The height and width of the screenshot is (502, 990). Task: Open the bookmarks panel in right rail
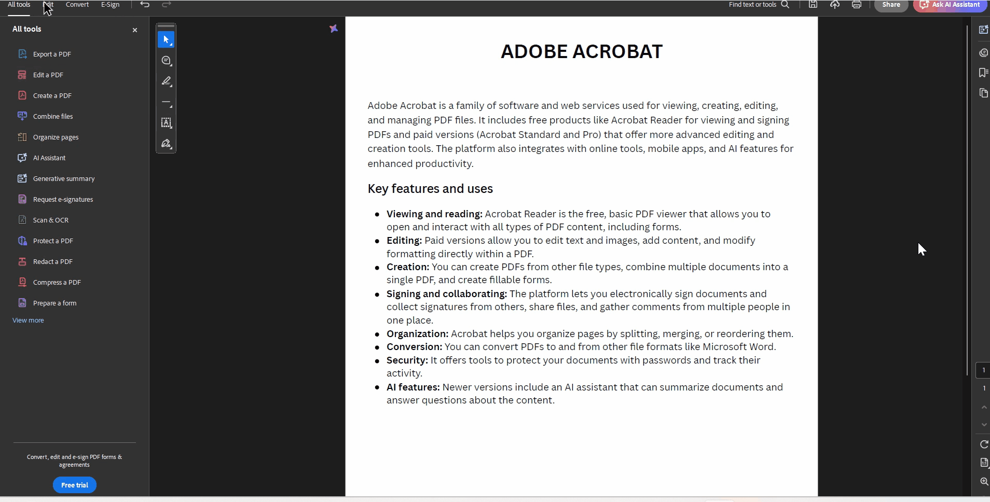click(983, 73)
